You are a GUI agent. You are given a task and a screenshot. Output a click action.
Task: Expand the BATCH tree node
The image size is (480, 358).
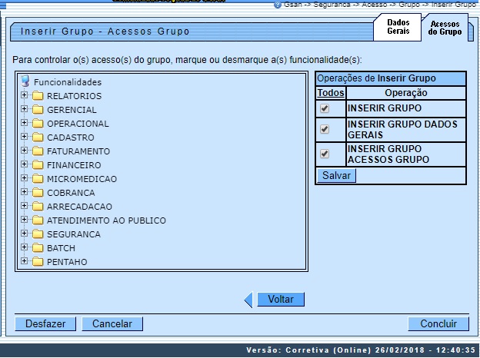(24, 247)
